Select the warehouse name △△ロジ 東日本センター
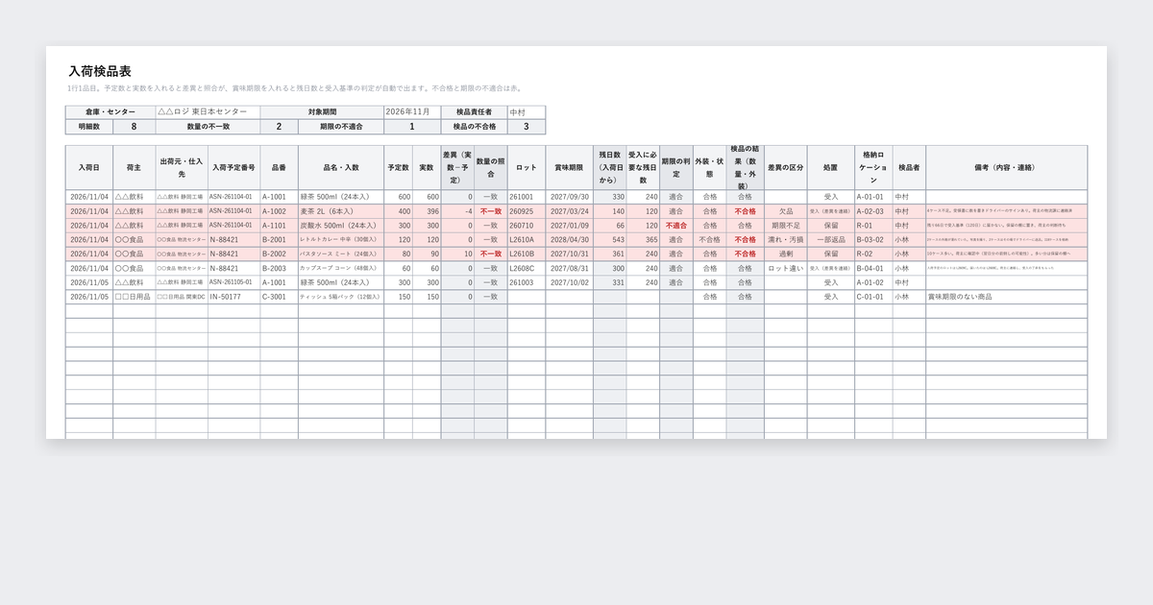1153x605 pixels. coord(207,112)
